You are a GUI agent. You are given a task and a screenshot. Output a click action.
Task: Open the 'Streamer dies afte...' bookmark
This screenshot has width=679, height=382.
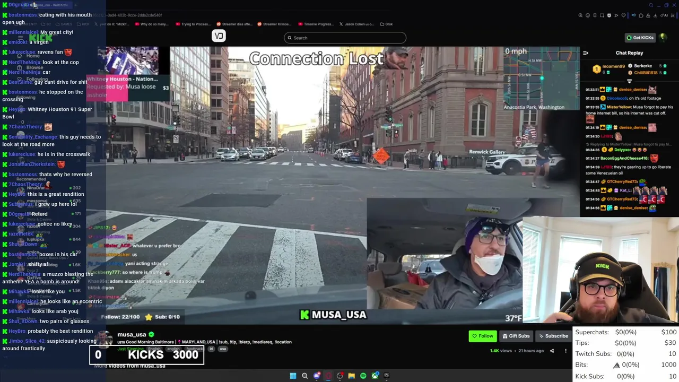click(x=234, y=24)
